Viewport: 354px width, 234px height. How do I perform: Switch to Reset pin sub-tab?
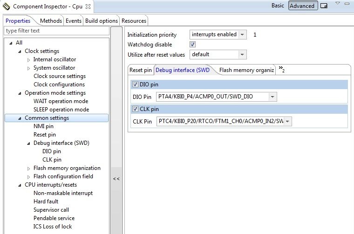[x=140, y=70]
